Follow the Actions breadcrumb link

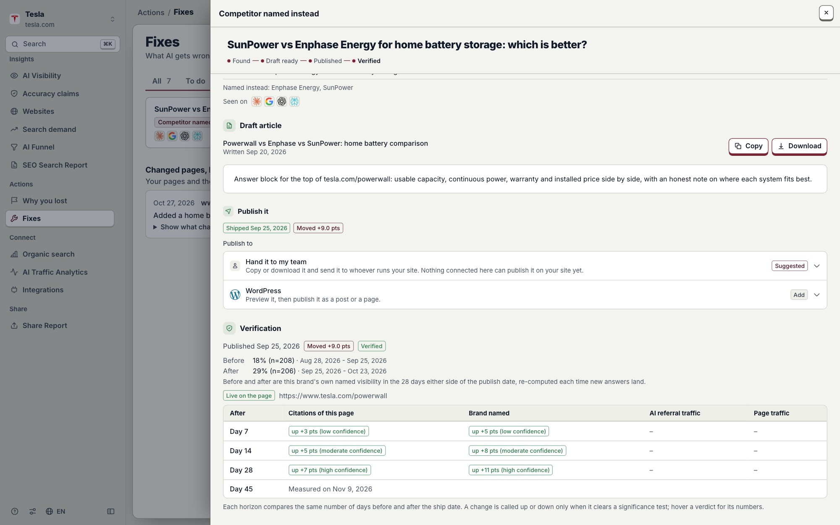coord(151,12)
